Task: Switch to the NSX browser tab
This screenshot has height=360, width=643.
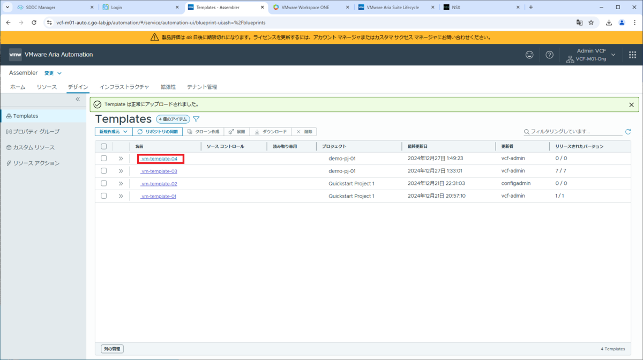Action: coord(482,7)
